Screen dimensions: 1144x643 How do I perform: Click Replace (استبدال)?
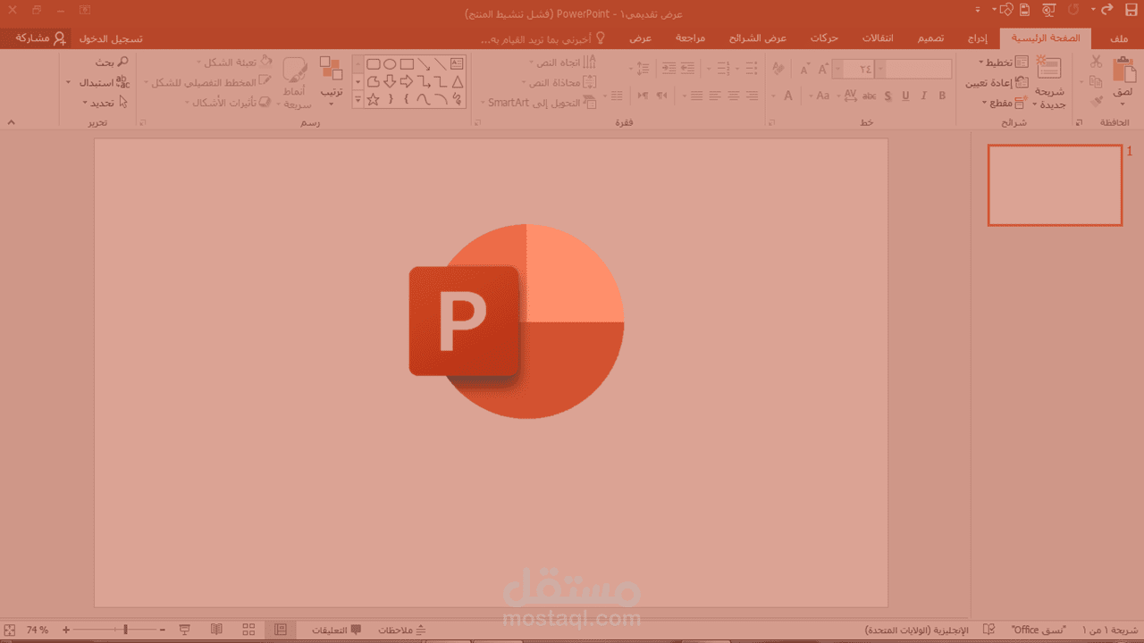click(98, 82)
